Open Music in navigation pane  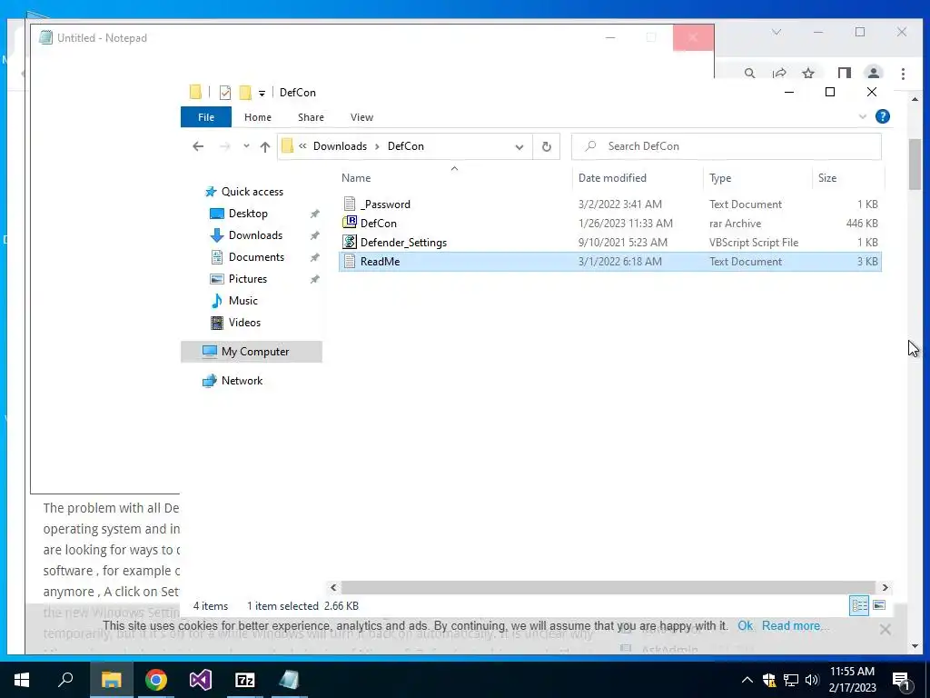tap(243, 301)
